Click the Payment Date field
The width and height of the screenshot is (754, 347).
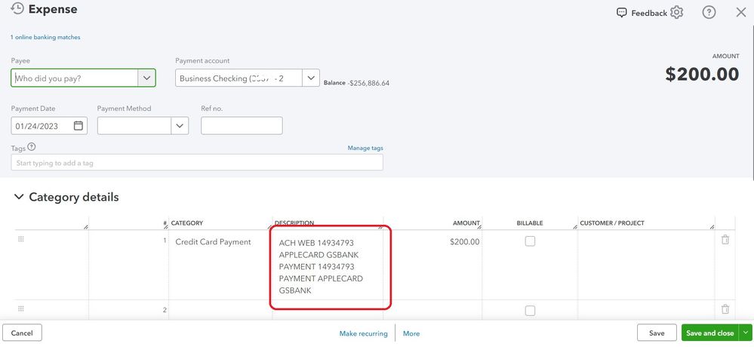(x=49, y=125)
